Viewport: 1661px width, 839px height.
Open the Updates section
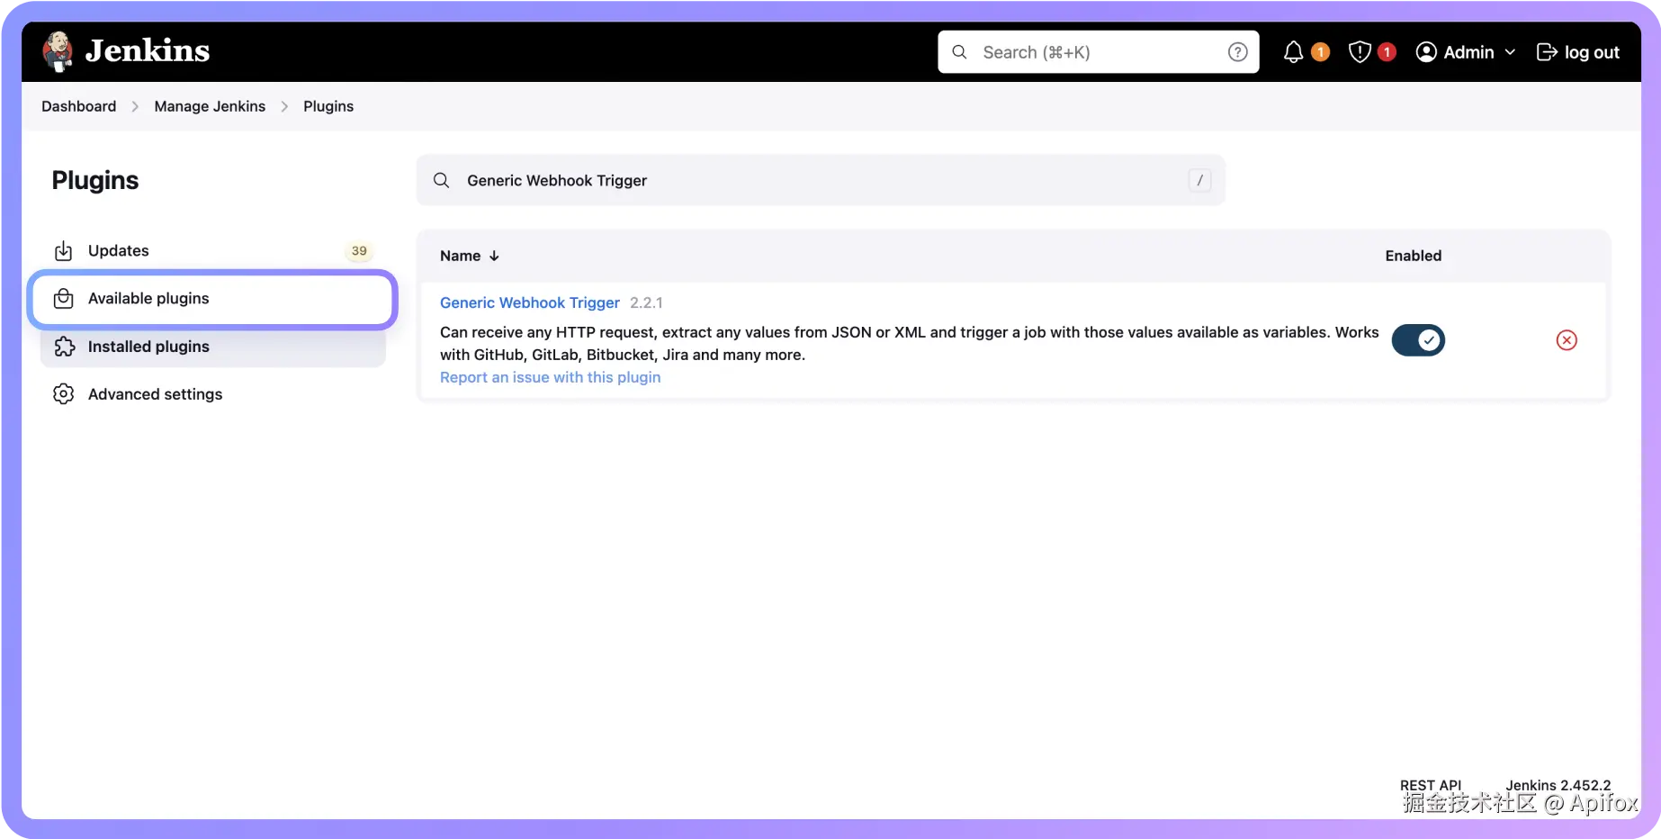213,251
